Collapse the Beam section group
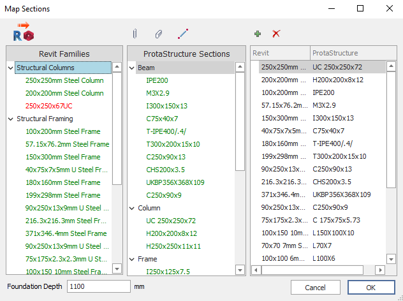 pyautogui.click(x=131, y=68)
